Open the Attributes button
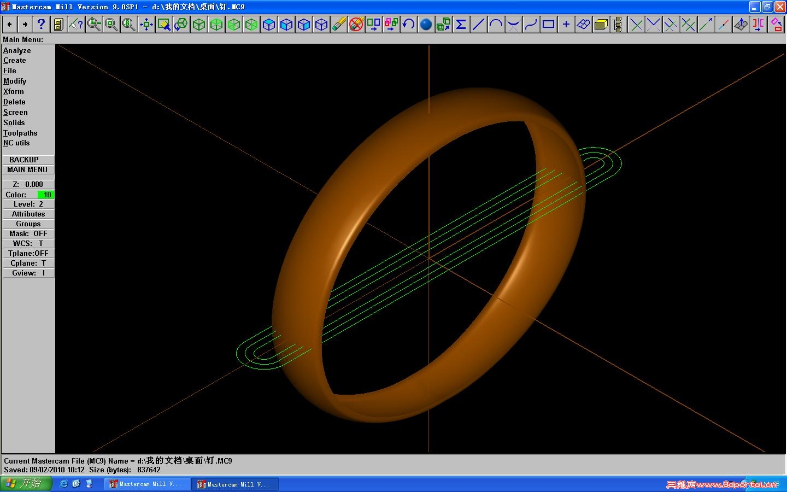 (28, 214)
